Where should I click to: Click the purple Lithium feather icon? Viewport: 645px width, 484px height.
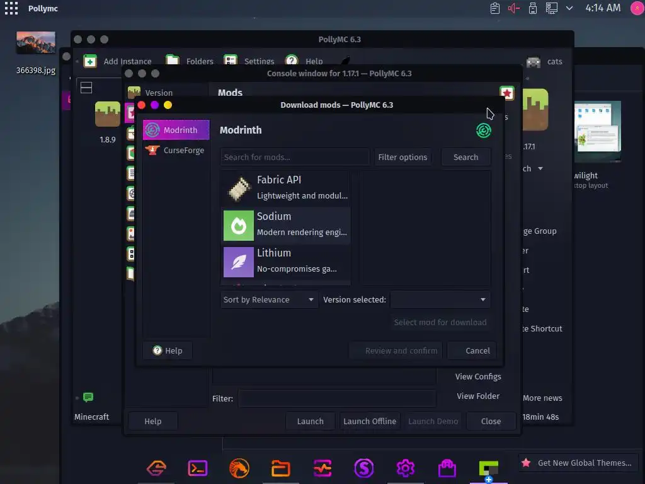[x=239, y=262]
